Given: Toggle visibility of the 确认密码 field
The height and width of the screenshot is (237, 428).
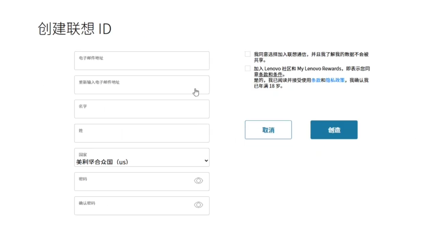Looking at the screenshot, I should point(199,205).
